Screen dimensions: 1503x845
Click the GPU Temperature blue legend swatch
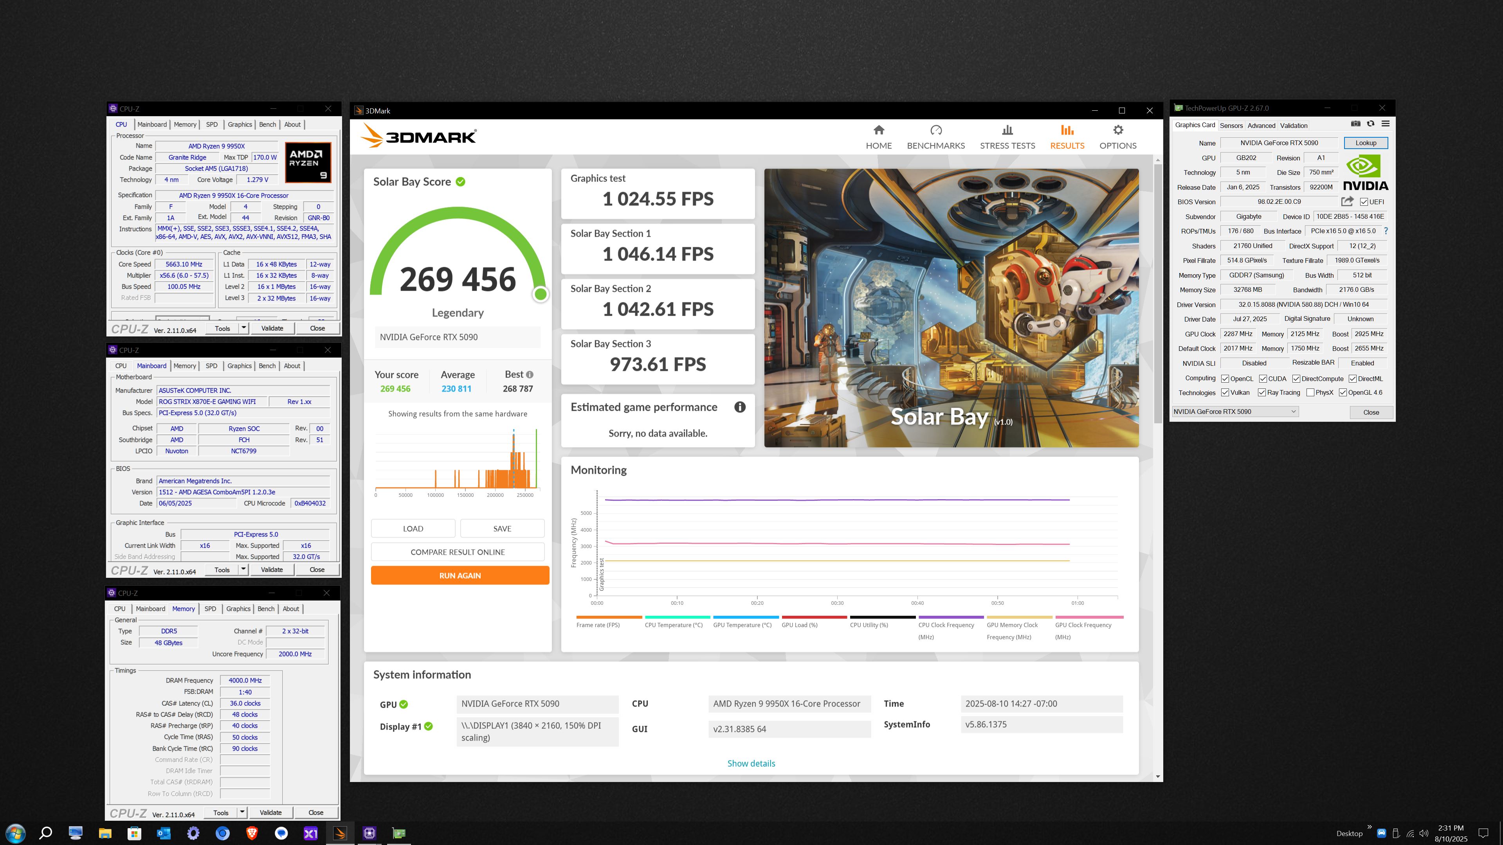tap(746, 617)
